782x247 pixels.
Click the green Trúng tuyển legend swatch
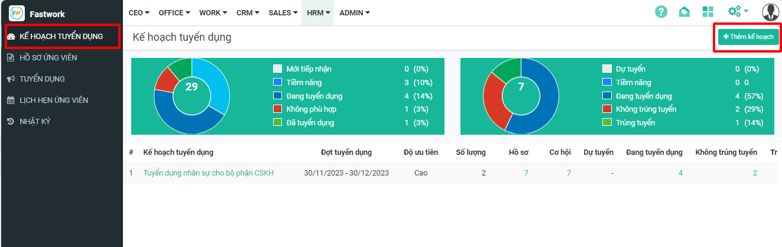click(x=606, y=123)
